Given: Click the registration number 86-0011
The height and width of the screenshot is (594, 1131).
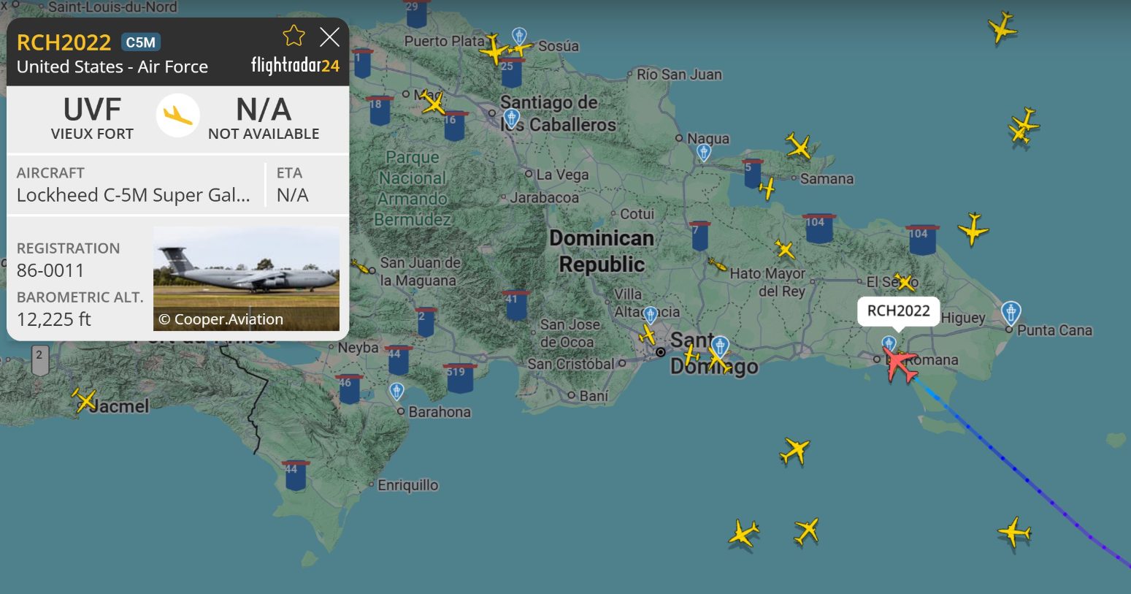Looking at the screenshot, I should tap(50, 270).
